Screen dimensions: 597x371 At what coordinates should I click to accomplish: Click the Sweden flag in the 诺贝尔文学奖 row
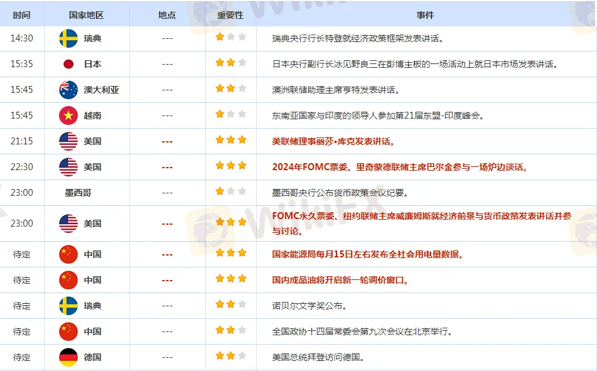point(68,306)
